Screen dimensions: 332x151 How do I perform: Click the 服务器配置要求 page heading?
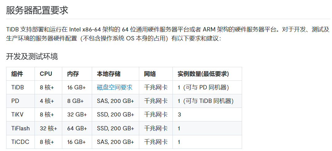[x=37, y=10]
